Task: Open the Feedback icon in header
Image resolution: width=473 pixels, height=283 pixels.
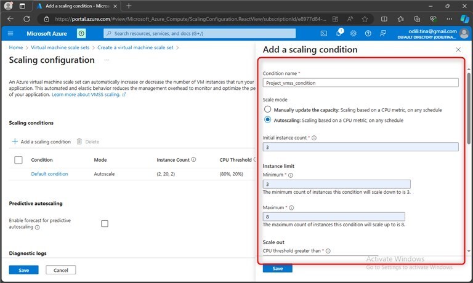Action: (383, 33)
